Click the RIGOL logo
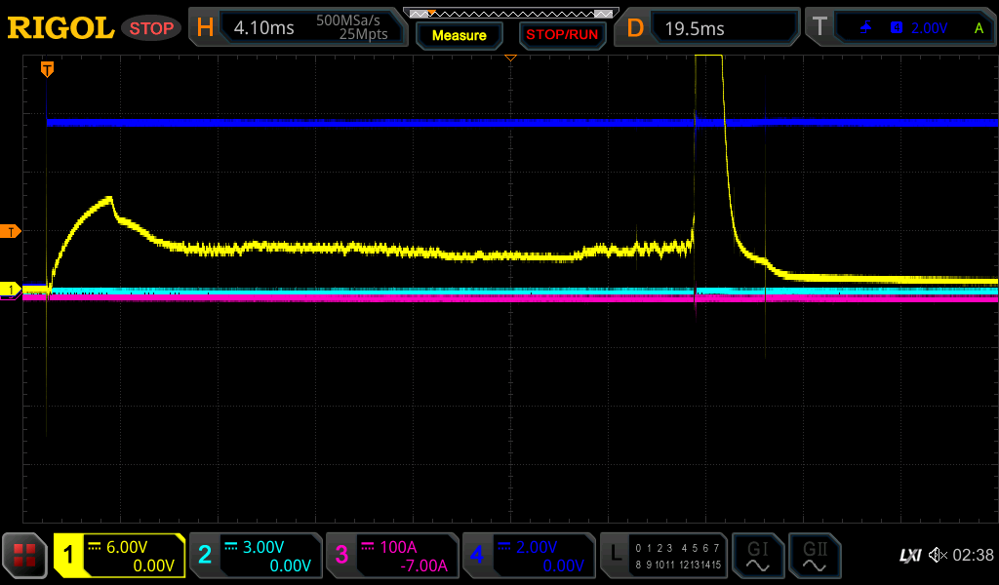 click(x=60, y=28)
